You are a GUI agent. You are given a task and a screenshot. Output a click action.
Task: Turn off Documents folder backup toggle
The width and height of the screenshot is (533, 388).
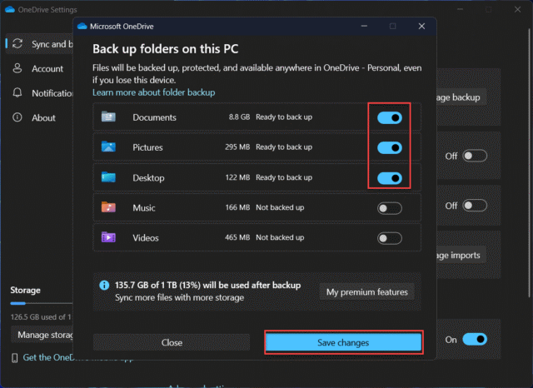coord(390,117)
